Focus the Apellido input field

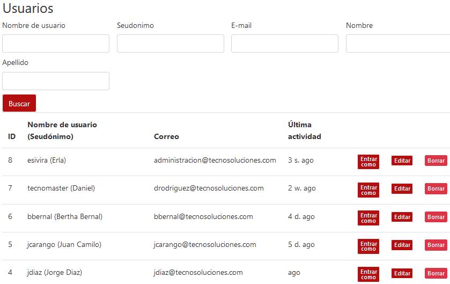56,81
